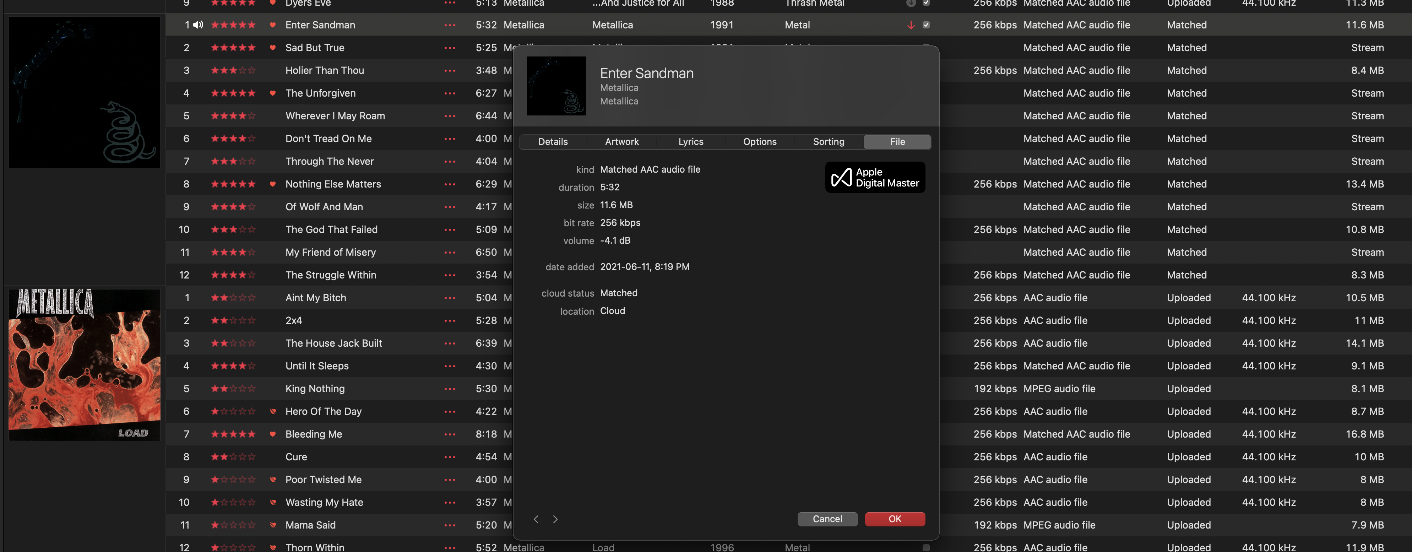The height and width of the screenshot is (552, 1412).
Task: Click dislike heart on Hero Of The Day
Action: [x=272, y=411]
